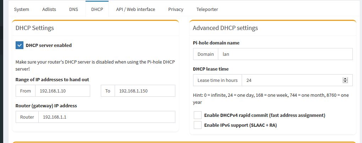This screenshot has width=362, height=143.
Task: Uncheck DHCP server enabled checkbox
Action: pos(20,45)
